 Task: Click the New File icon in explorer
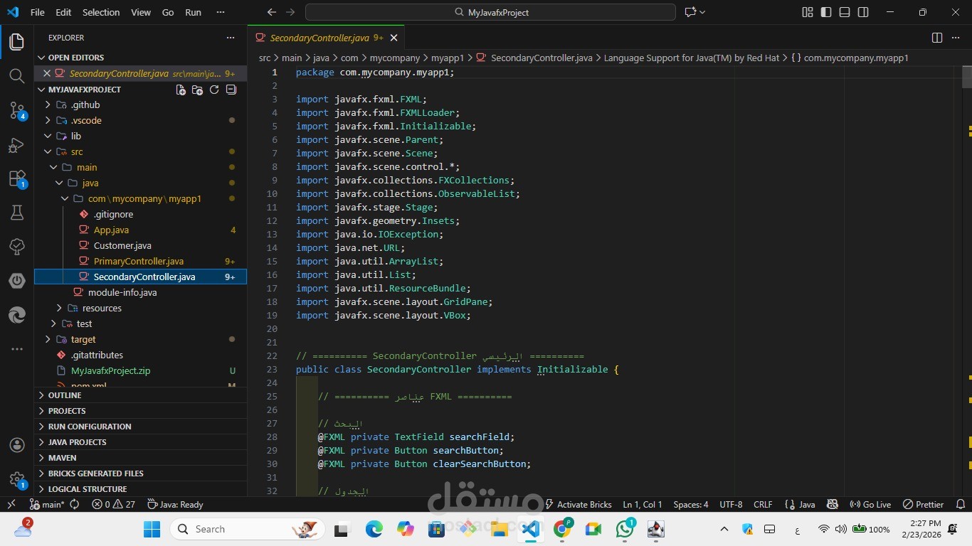[181, 90]
